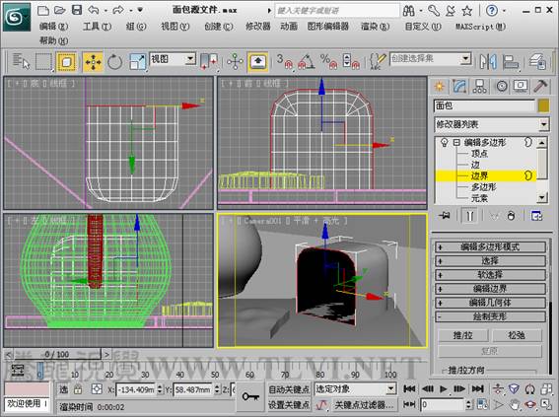Open a file with the folder icon

point(60,10)
